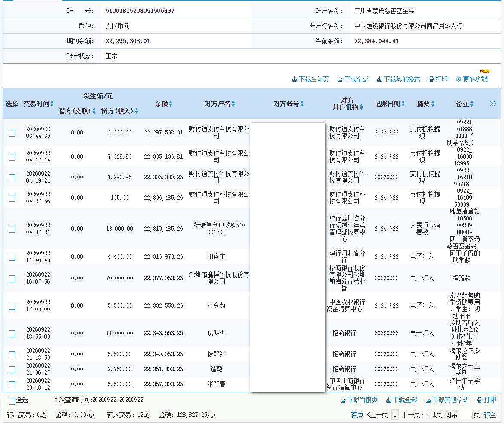Click the top 下载全部 download link
This screenshot has width=504, height=424.
tap(353, 79)
